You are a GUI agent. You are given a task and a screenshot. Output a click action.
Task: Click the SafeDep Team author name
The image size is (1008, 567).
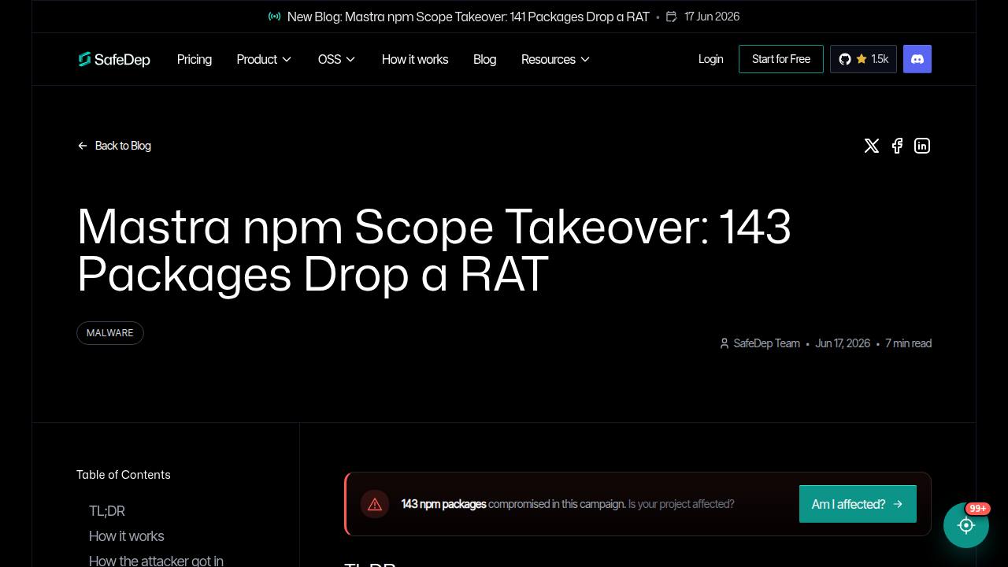tap(766, 343)
